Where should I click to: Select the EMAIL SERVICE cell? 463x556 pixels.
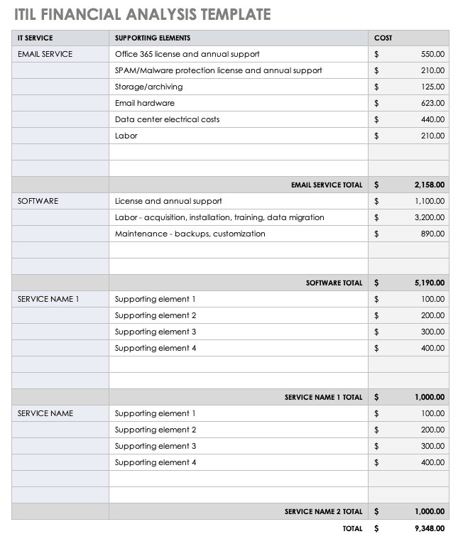pos(45,54)
